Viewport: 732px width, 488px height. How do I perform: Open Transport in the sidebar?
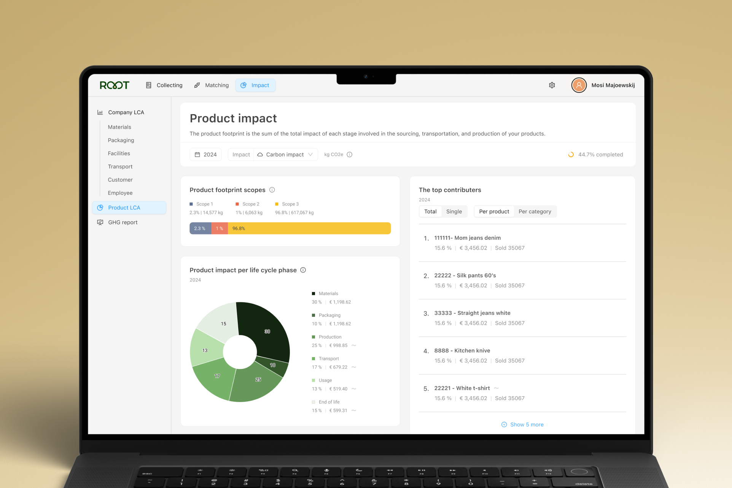tap(120, 167)
